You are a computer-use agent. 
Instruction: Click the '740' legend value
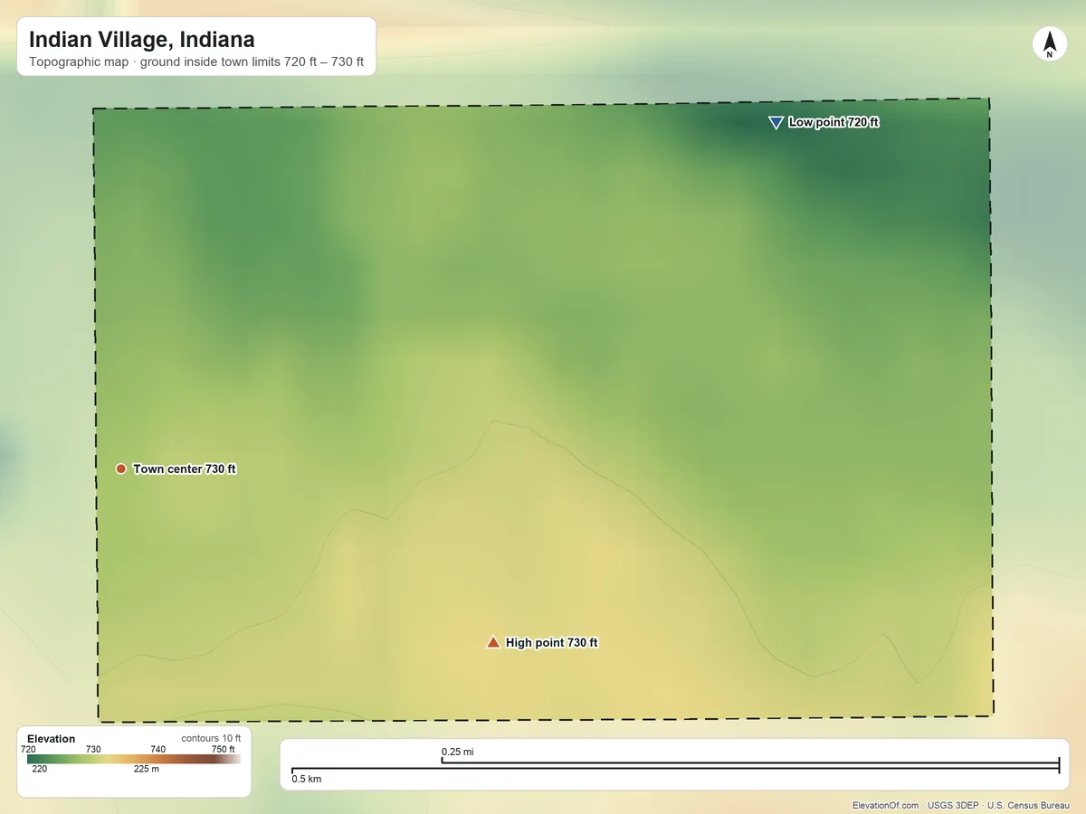coord(157,749)
